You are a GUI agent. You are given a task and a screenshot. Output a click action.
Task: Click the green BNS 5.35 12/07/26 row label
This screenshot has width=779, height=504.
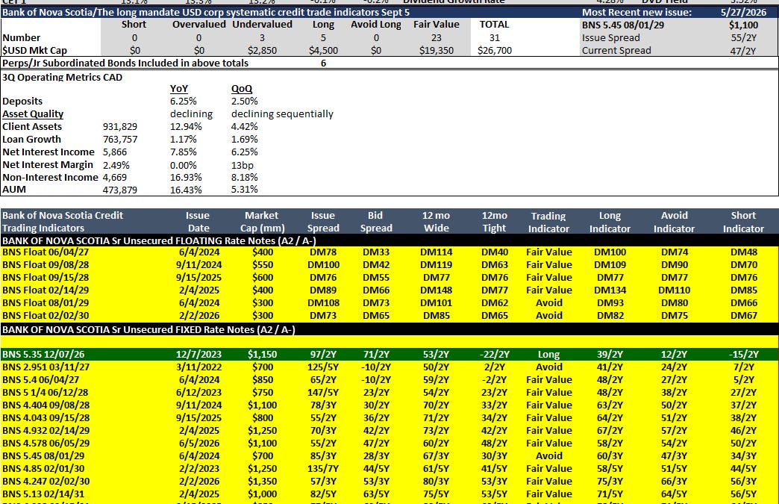(x=43, y=355)
